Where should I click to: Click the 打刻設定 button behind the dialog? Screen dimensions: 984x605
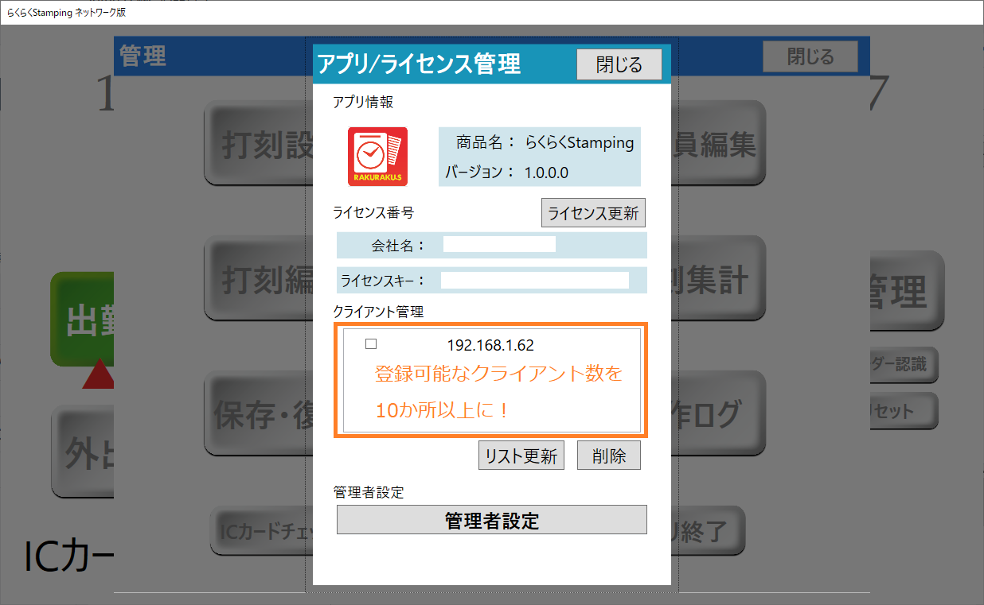(x=259, y=144)
